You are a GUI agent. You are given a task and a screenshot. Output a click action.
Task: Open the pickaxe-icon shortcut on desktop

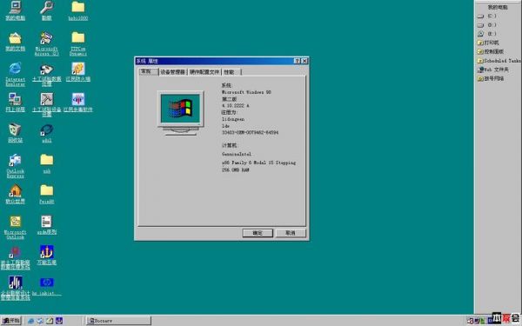(47, 105)
